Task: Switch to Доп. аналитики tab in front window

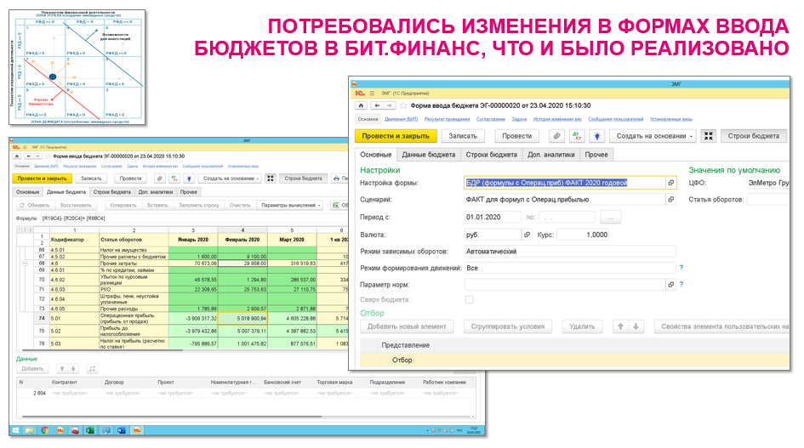Action: pos(551,154)
